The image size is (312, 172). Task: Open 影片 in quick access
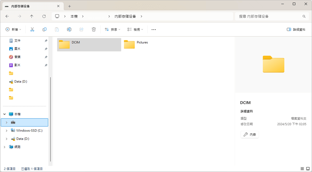(17, 65)
